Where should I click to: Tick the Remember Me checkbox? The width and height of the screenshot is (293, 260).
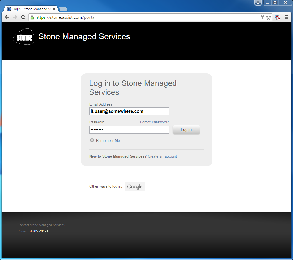92,140
